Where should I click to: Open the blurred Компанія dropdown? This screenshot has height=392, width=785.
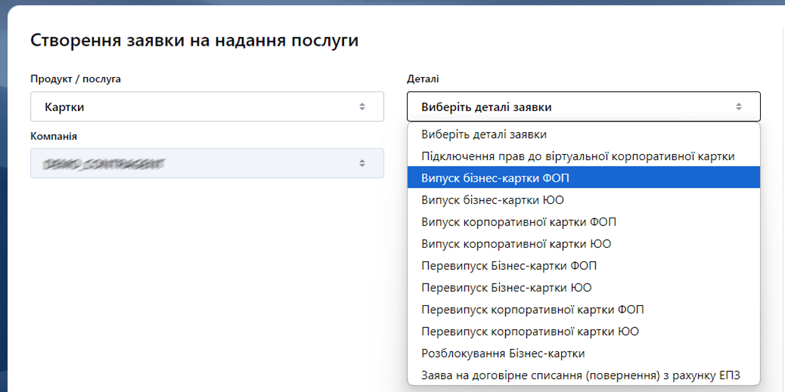coord(207,163)
